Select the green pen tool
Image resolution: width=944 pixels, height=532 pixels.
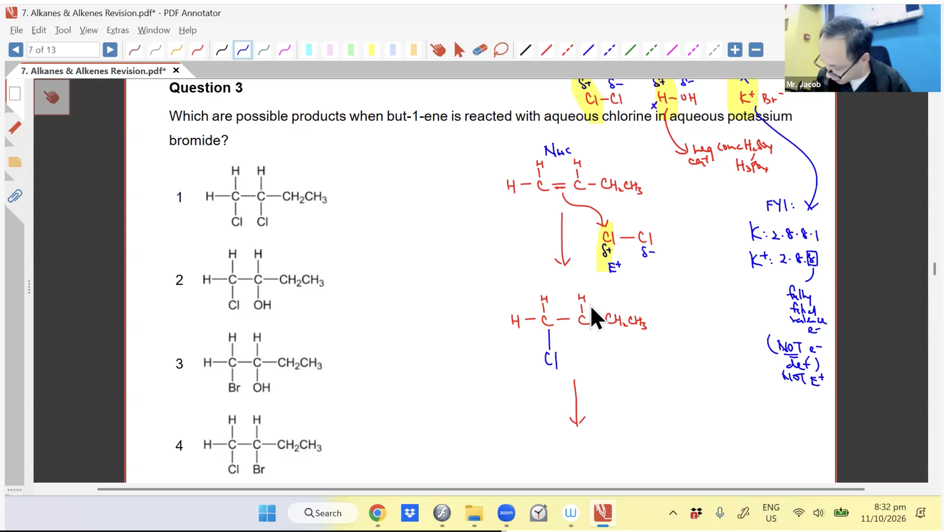[264, 50]
